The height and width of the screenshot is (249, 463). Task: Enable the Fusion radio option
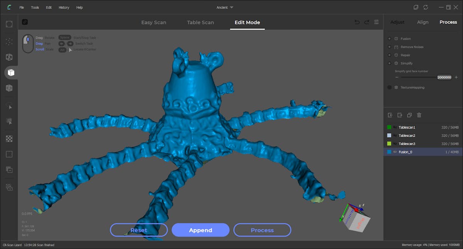389,39
